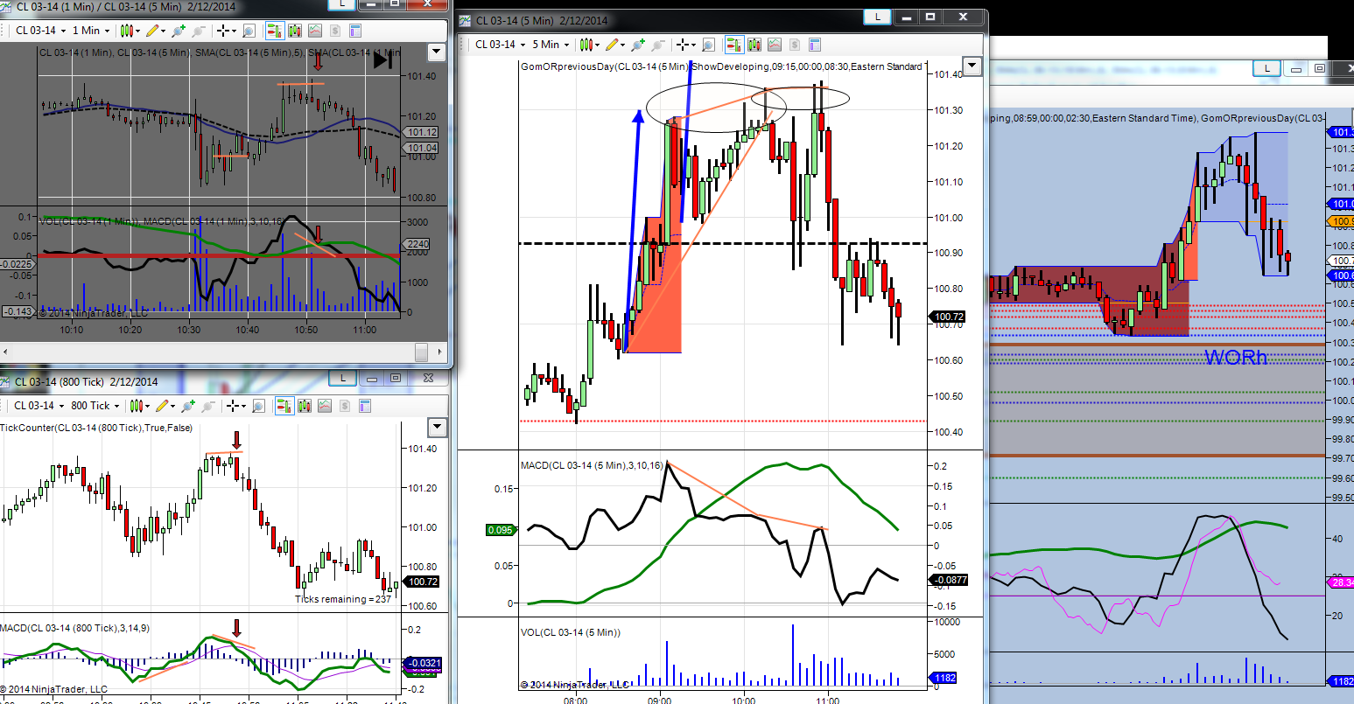The height and width of the screenshot is (704, 1354).
Task: Click the 2240 volume marker in 1 Min chart
Action: (x=417, y=245)
